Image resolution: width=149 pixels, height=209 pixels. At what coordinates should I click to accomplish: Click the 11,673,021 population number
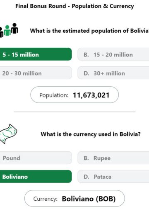click(x=91, y=95)
